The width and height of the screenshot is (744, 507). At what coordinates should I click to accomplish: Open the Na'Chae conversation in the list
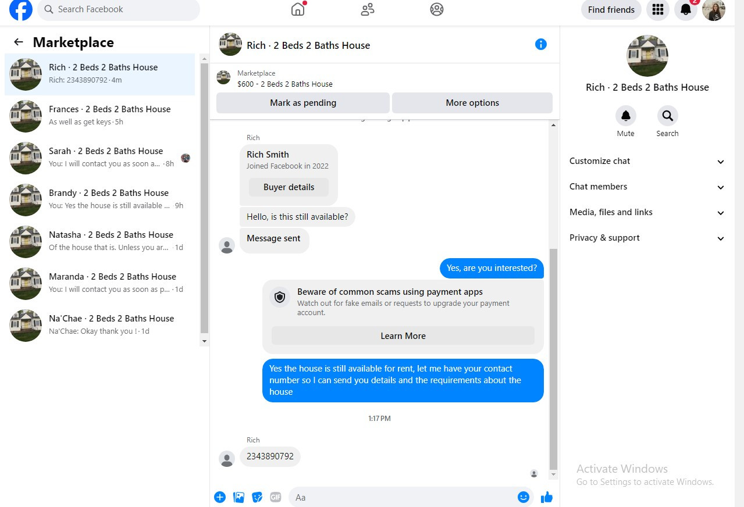pyautogui.click(x=100, y=326)
